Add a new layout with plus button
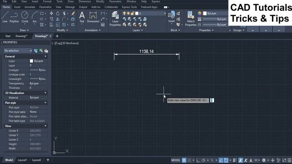Viewport: 292px width, 164px height. pos(48,160)
